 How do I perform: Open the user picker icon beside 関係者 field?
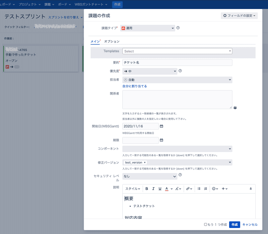coord(235,108)
